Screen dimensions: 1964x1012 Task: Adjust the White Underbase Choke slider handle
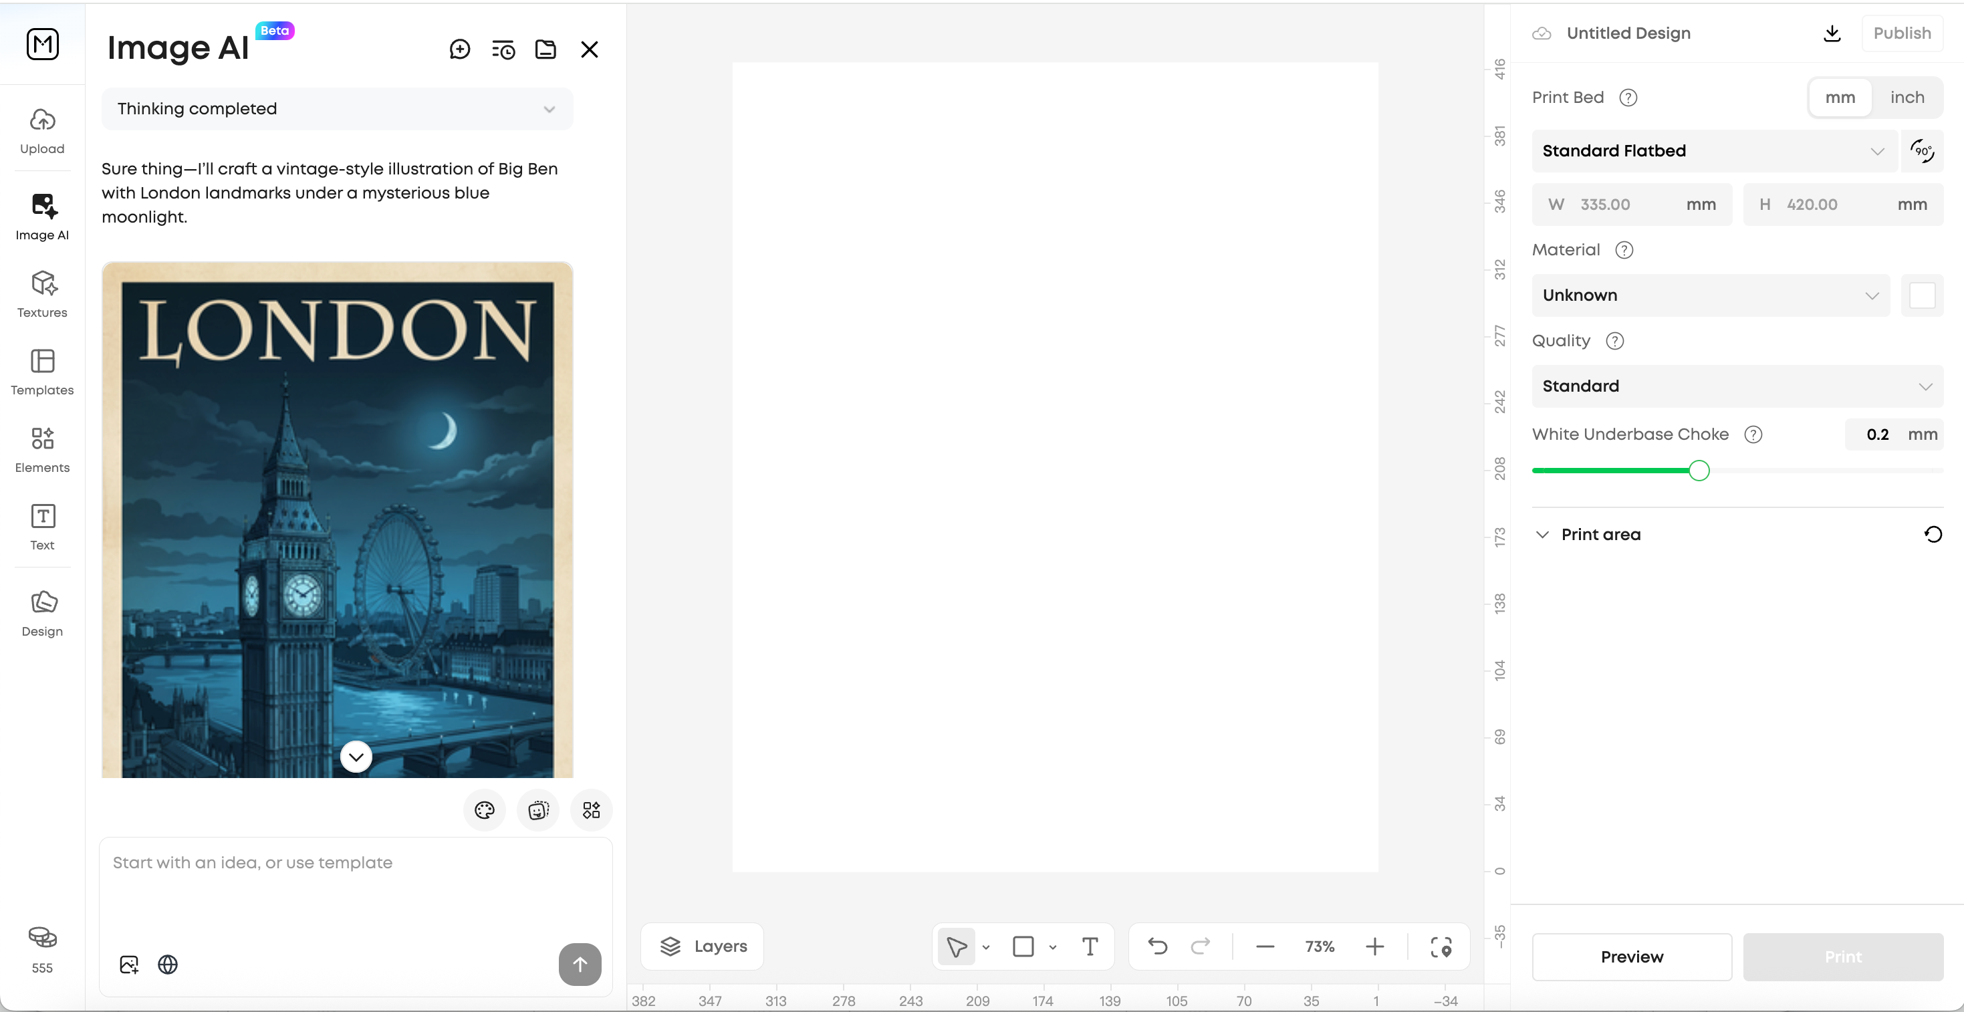pyautogui.click(x=1699, y=471)
